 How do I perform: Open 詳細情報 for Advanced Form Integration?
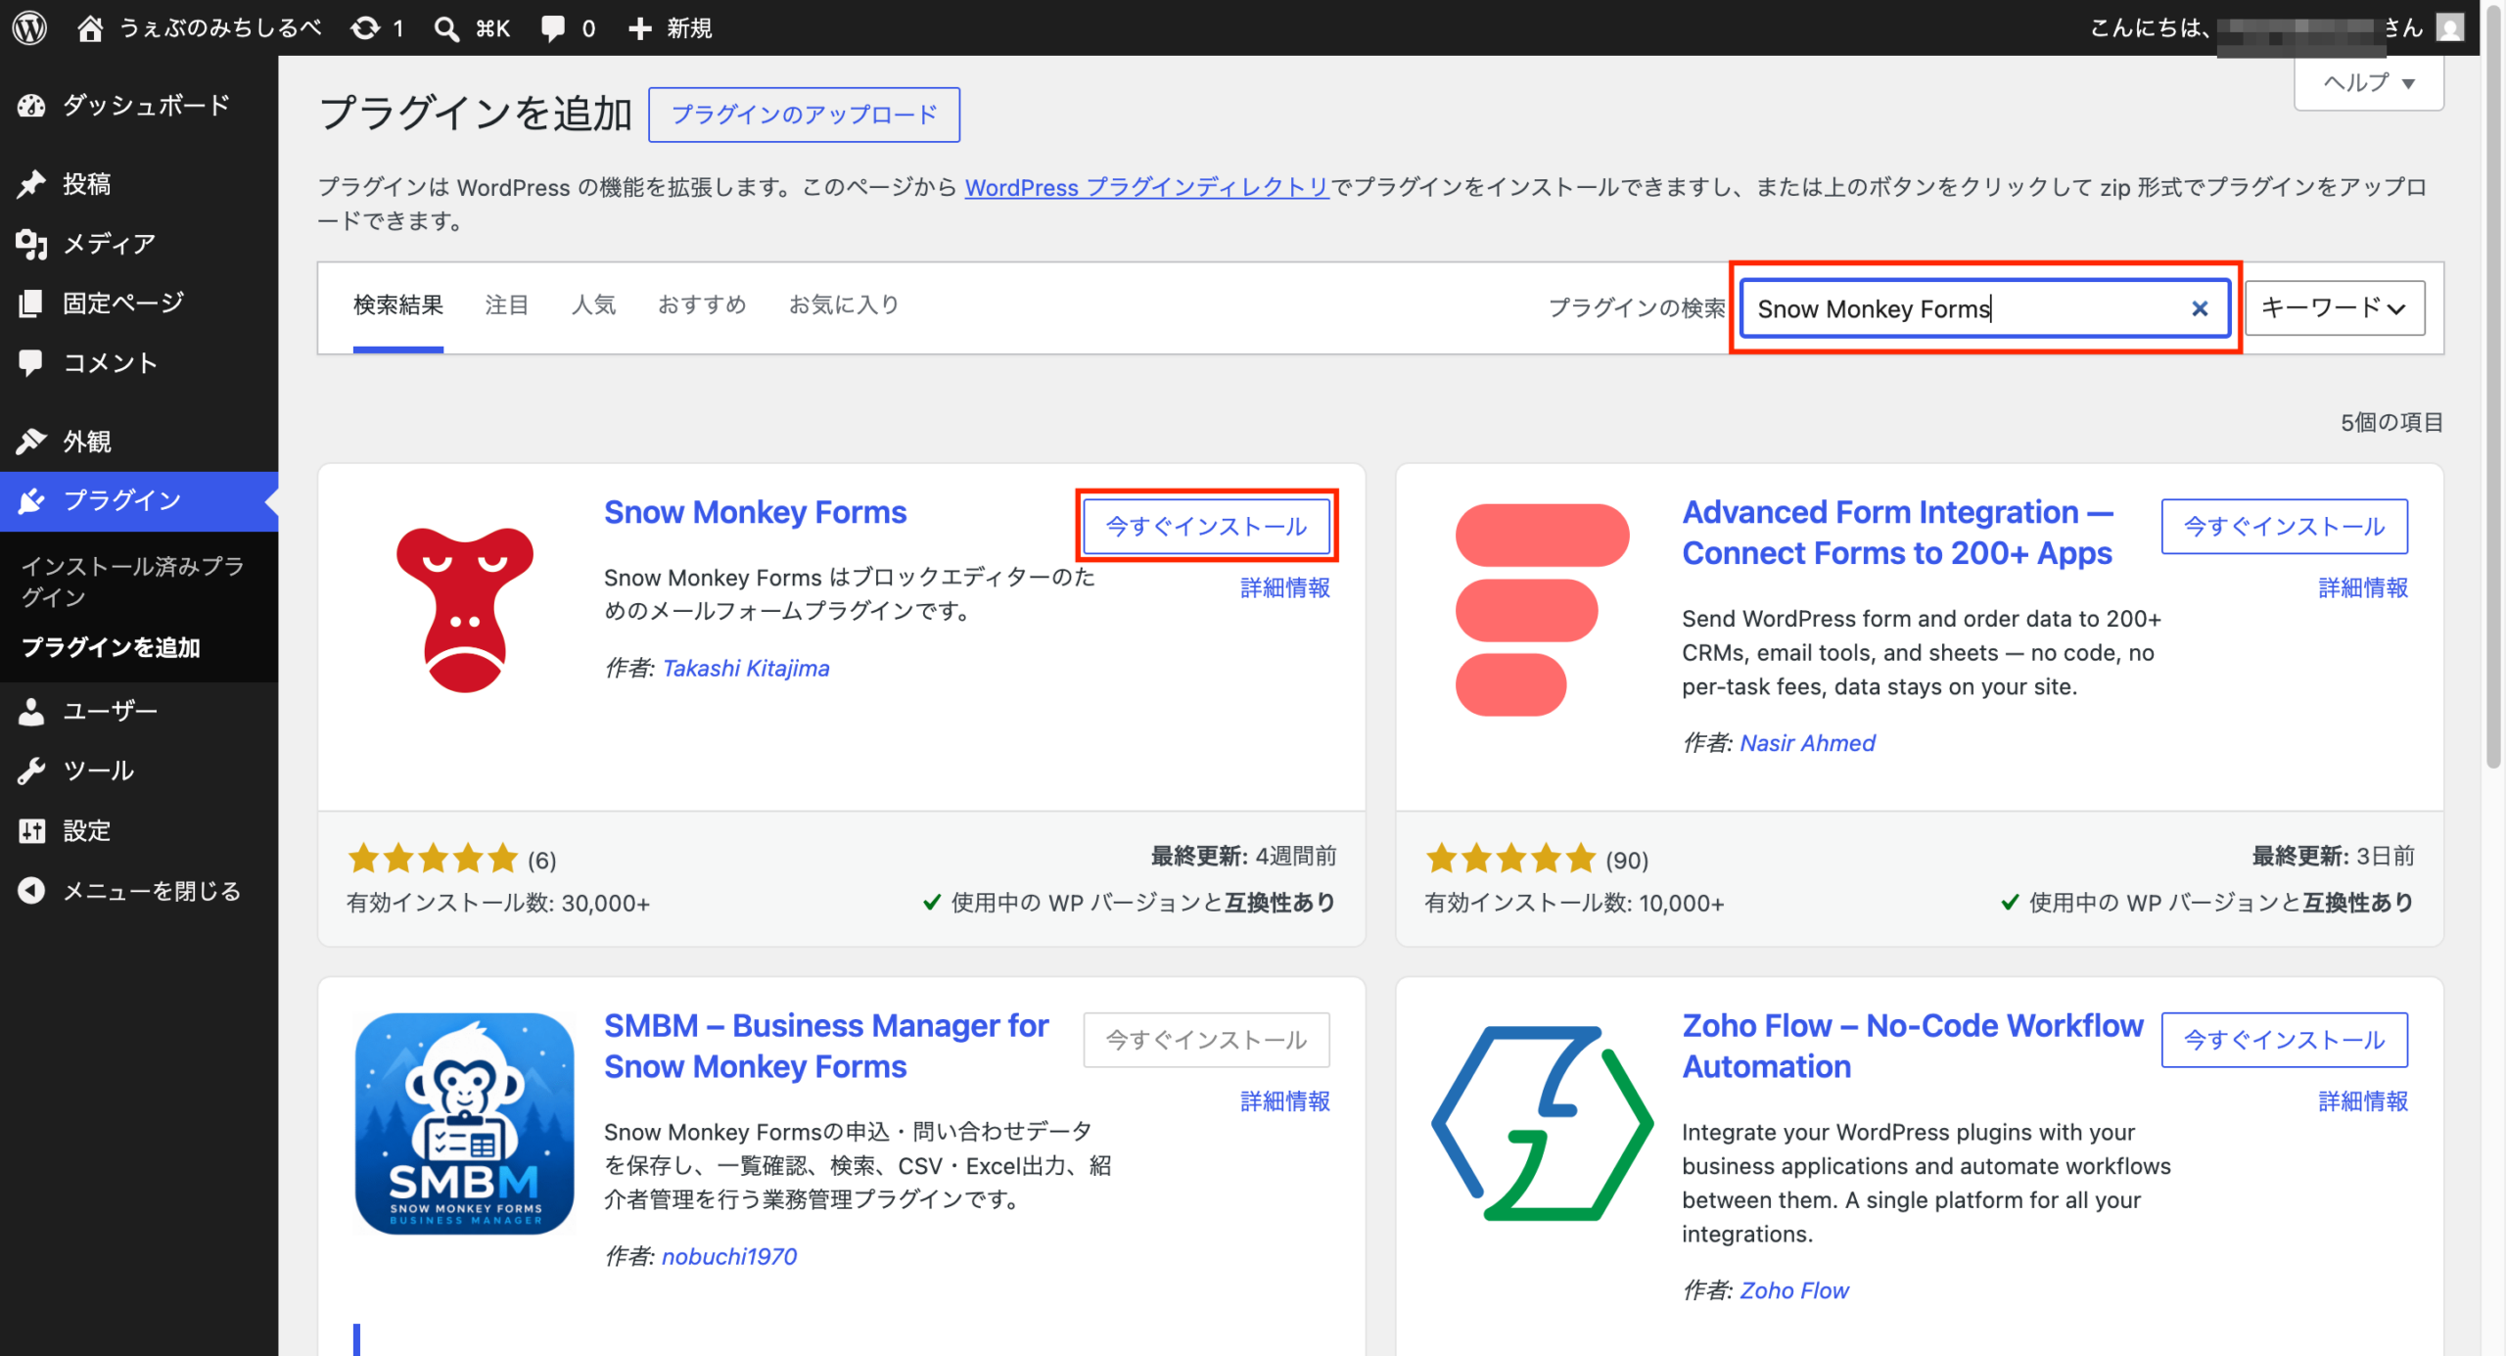click(x=2363, y=588)
